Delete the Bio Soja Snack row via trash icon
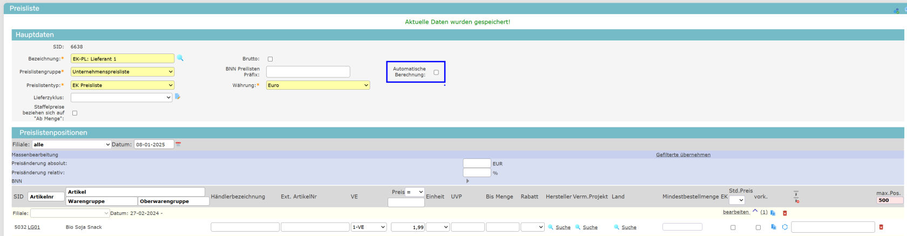907x236 pixels. point(881,227)
